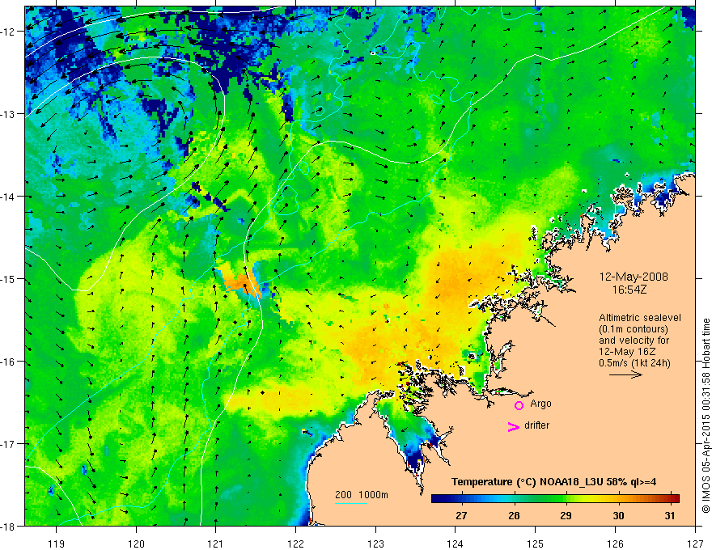Click the latitude -12 axis label
This screenshot has height=550, width=712.
[8, 32]
